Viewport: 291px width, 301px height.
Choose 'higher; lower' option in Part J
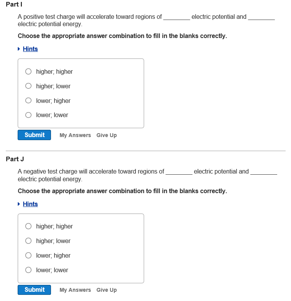point(28,241)
